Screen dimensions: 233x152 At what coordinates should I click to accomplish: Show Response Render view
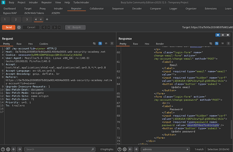pos(160,44)
